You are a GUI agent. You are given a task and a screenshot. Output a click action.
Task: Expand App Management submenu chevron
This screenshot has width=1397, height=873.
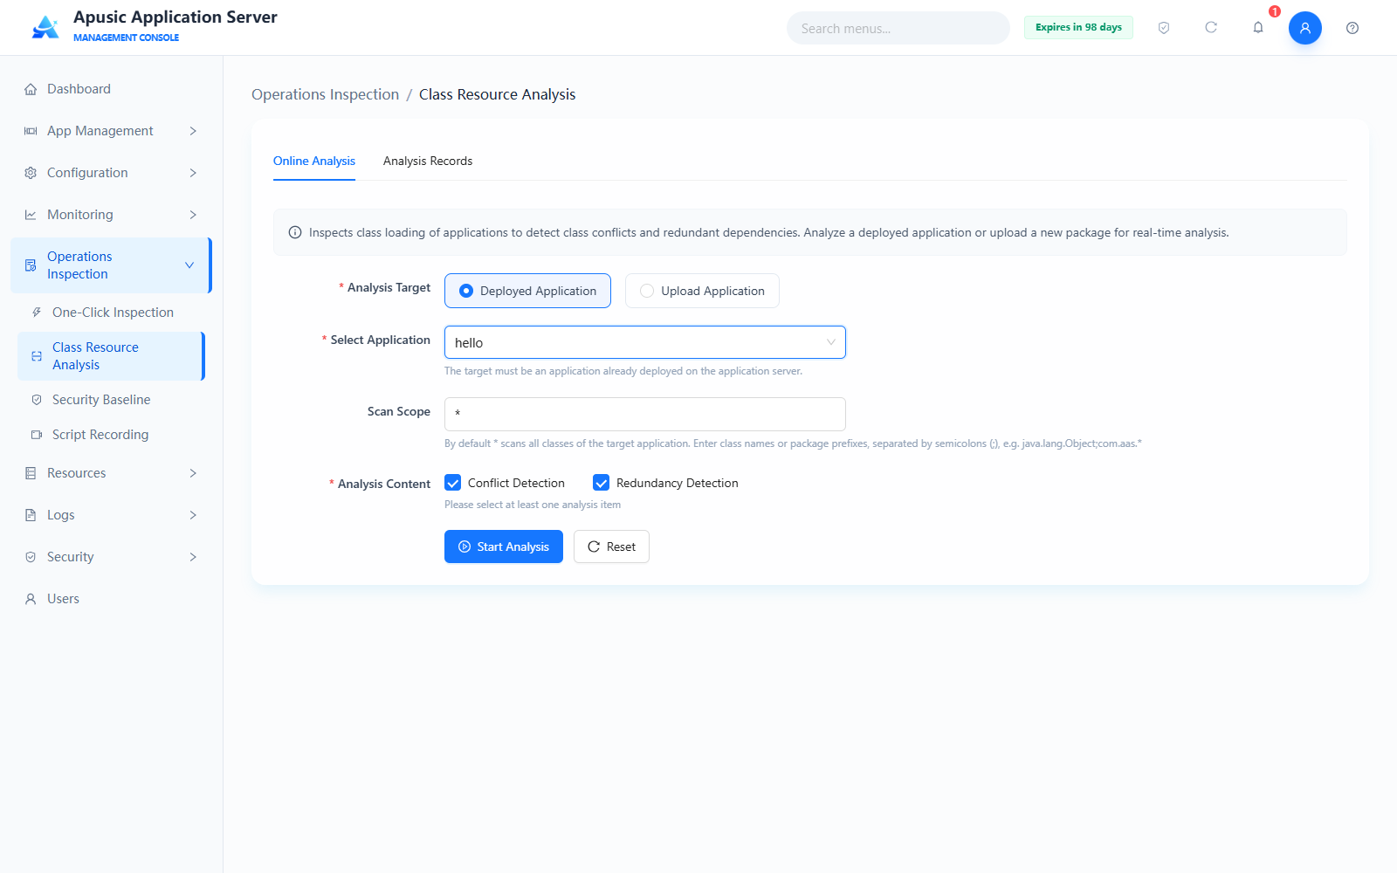point(193,131)
